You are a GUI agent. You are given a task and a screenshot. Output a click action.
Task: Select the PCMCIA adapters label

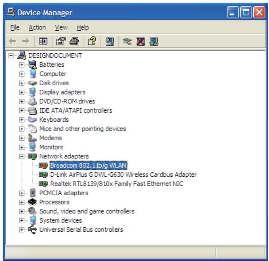pos(63,193)
